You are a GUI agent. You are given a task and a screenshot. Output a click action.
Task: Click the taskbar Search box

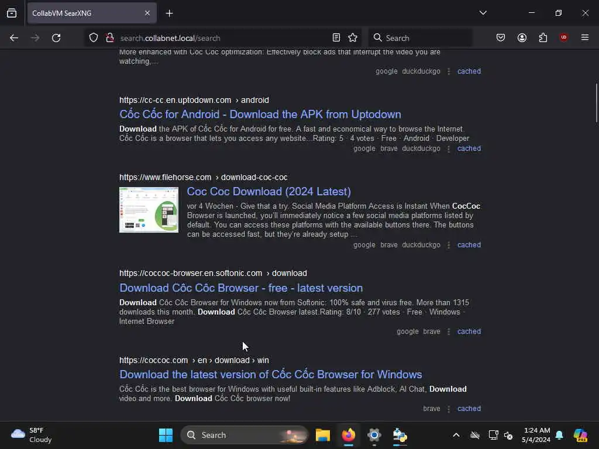click(x=244, y=435)
